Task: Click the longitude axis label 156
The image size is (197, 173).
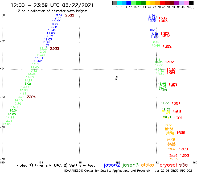Action: [x=79, y=163]
